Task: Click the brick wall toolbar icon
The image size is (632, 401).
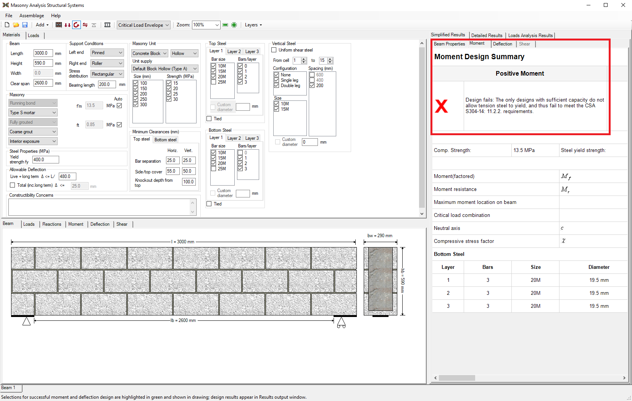Action: [59, 25]
